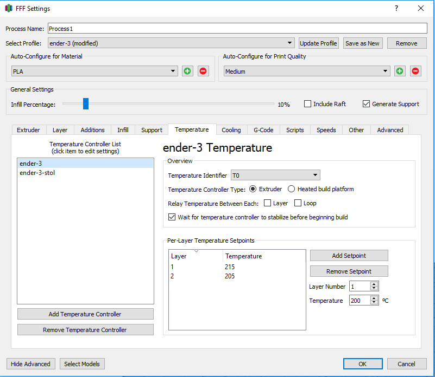This screenshot has height=377, width=435.
Task: Switch to the Scripts tab
Action: point(295,130)
